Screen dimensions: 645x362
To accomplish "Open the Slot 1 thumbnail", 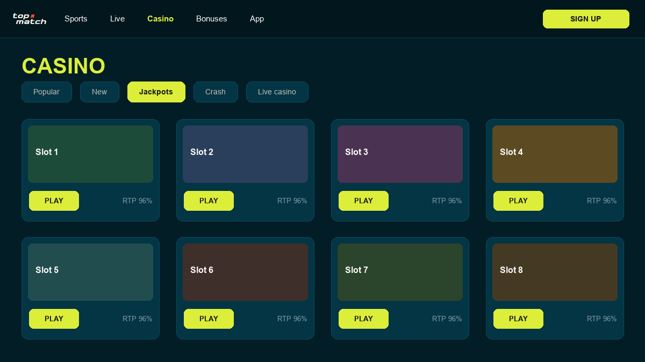I will tap(90, 154).
